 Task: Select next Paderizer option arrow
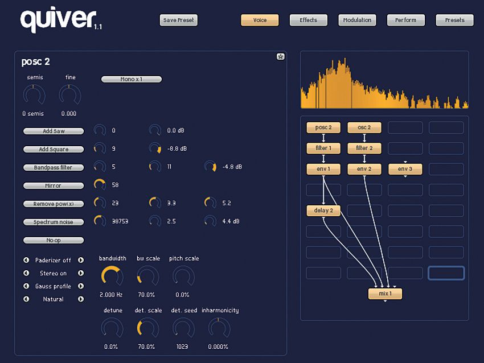pyautogui.click(x=81, y=260)
